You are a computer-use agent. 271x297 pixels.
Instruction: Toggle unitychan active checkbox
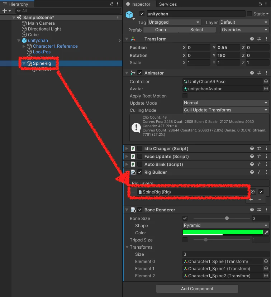142,14
